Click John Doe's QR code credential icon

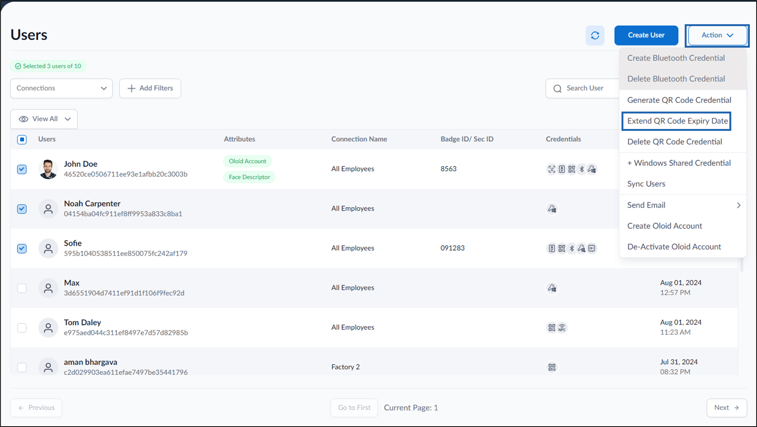572,169
